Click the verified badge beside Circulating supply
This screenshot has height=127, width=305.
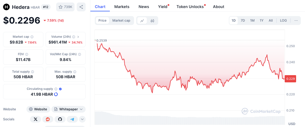pos(60,89)
